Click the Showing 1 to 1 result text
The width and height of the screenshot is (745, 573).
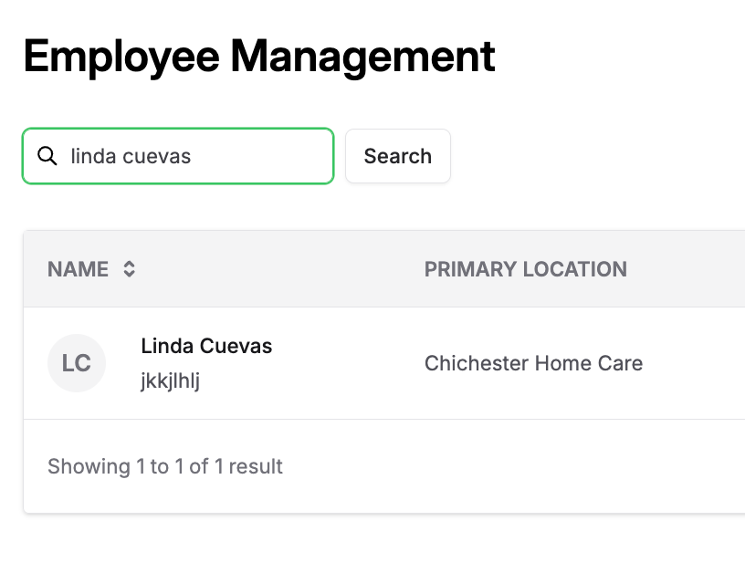pyautogui.click(x=164, y=466)
